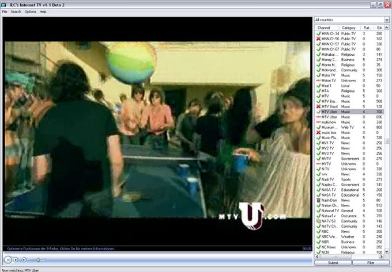The height and width of the screenshot is (272, 392).
Task: Open the Search menu
Action: [16, 12]
